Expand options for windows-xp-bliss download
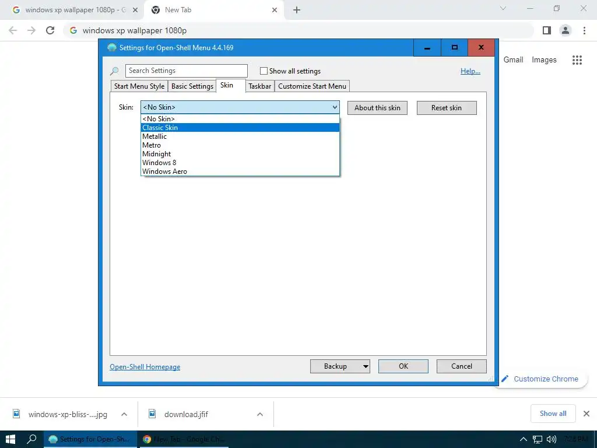The width and height of the screenshot is (597, 448). [124, 414]
